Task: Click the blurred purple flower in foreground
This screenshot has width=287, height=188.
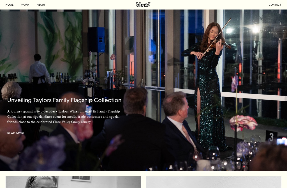Action: (x=43, y=154)
